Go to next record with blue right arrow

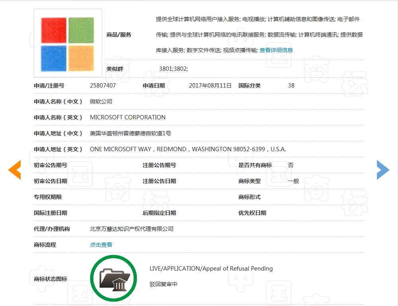[382, 170]
